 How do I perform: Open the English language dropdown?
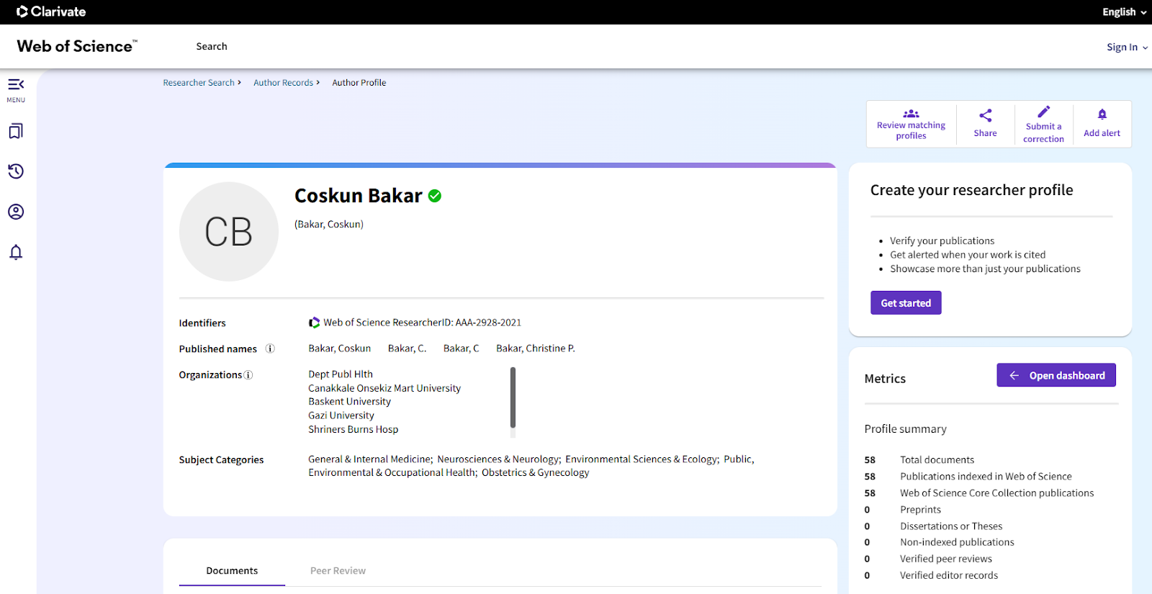click(x=1124, y=12)
